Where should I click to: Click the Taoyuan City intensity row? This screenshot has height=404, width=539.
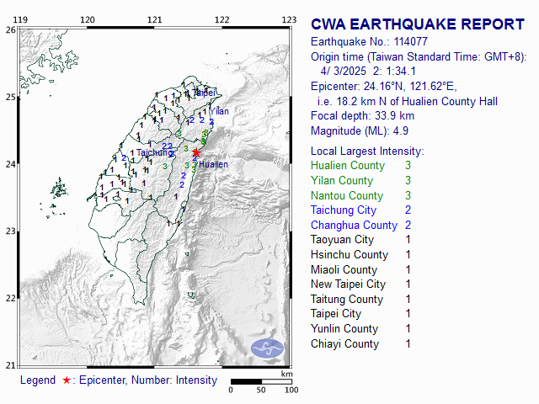click(361, 239)
